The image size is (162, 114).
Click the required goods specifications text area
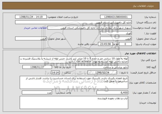(x=74, y=83)
